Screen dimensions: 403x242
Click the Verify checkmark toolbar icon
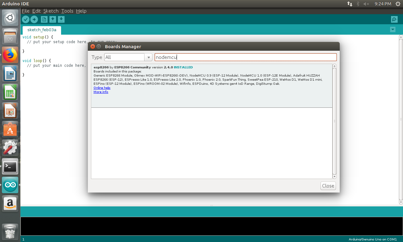click(26, 20)
